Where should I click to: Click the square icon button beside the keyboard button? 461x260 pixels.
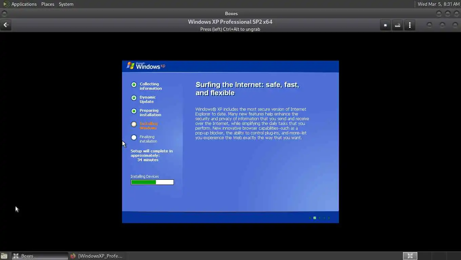[x=385, y=25]
